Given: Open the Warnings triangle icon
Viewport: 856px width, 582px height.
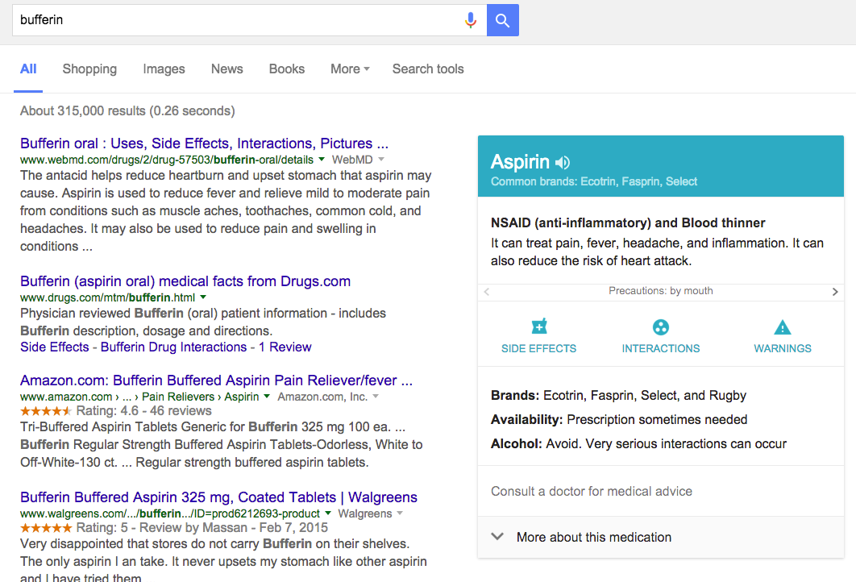Looking at the screenshot, I should click(x=783, y=327).
